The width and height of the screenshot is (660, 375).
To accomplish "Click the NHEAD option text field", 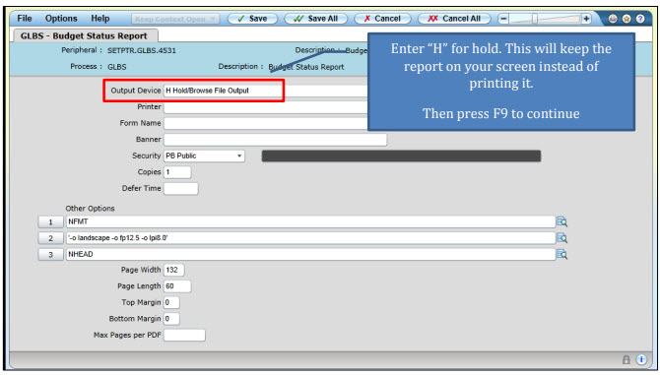I will pyautogui.click(x=310, y=254).
